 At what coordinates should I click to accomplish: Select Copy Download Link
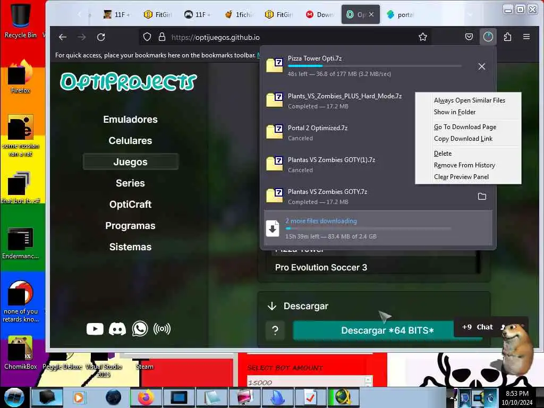463,139
